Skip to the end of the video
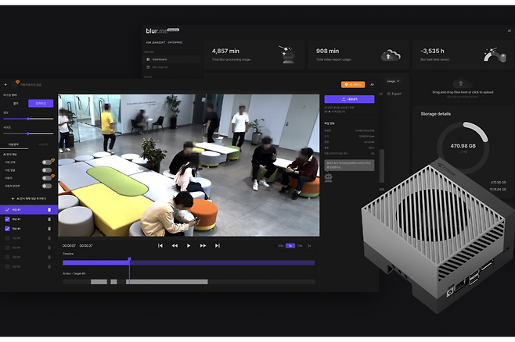The height and width of the screenshot is (342, 515). coord(217,245)
